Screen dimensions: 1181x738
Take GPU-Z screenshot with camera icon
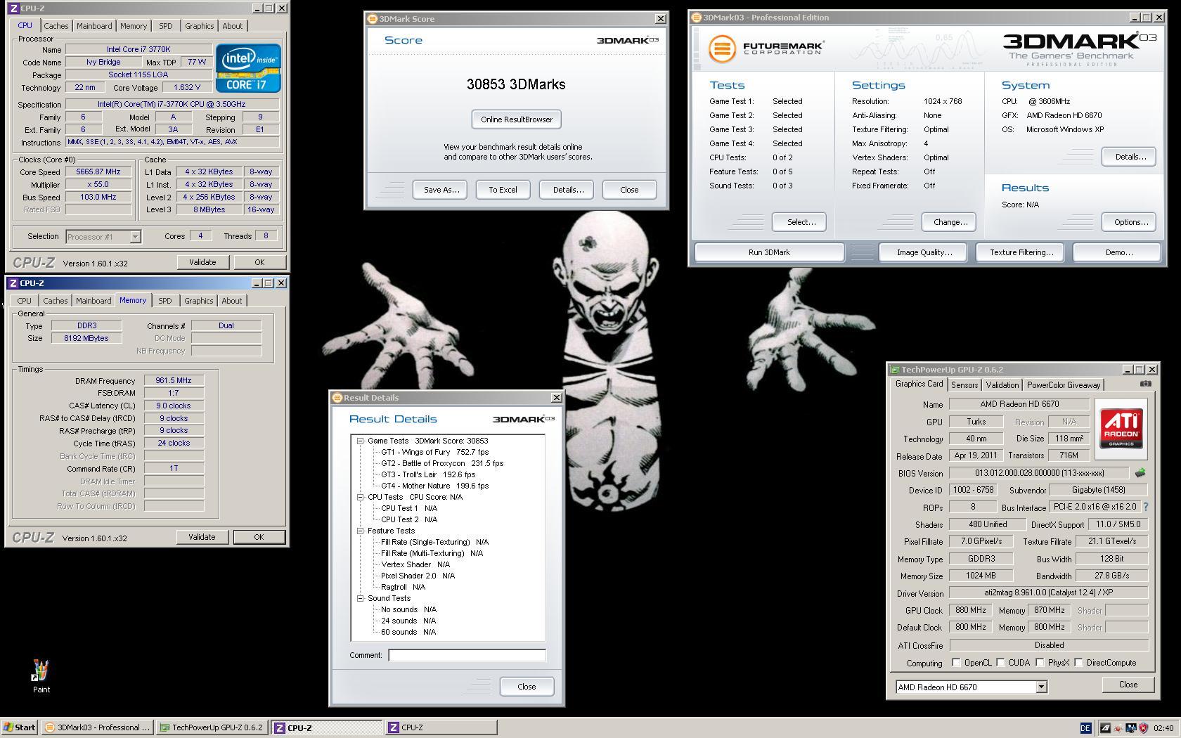pyautogui.click(x=1145, y=384)
